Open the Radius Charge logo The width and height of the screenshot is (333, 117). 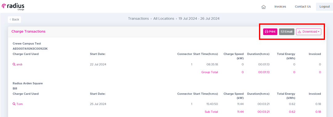pos(13,6)
